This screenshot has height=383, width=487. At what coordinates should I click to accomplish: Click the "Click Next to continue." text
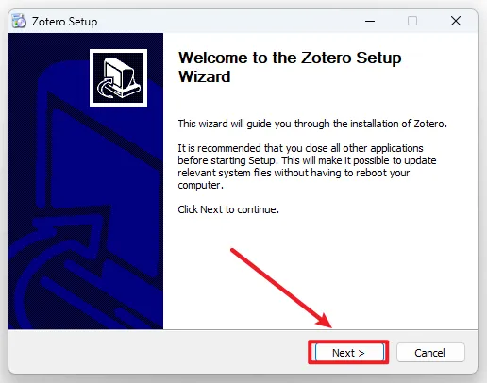[x=228, y=209]
